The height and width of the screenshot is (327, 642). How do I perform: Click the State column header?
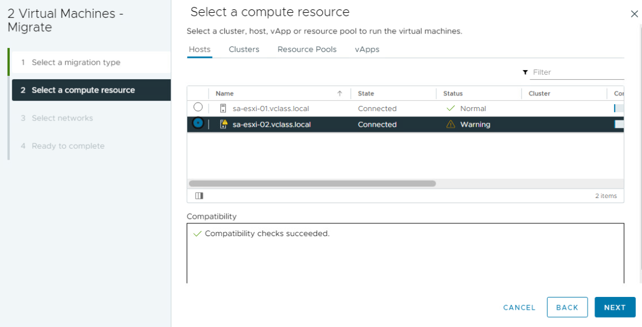coord(366,93)
